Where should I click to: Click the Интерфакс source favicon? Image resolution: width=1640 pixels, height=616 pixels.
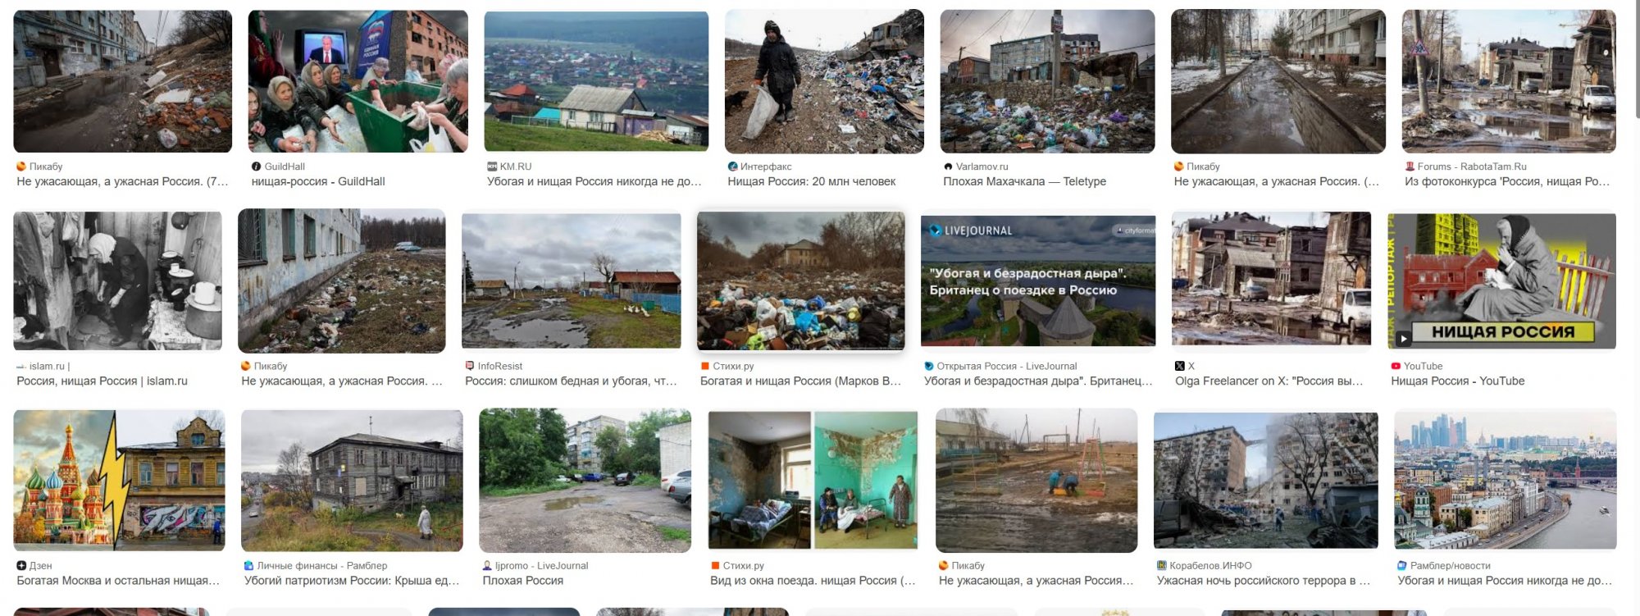[x=732, y=167]
